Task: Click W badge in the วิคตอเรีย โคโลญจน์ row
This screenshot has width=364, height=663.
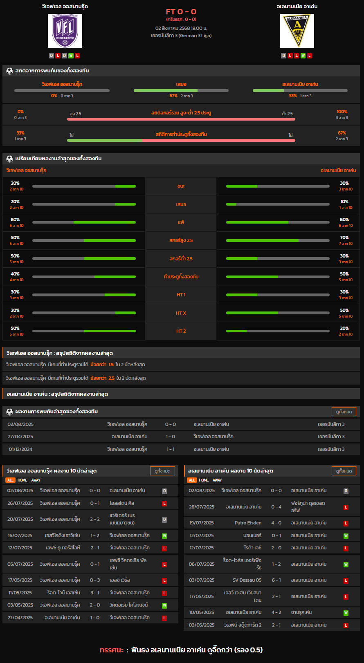Action: coord(164,605)
